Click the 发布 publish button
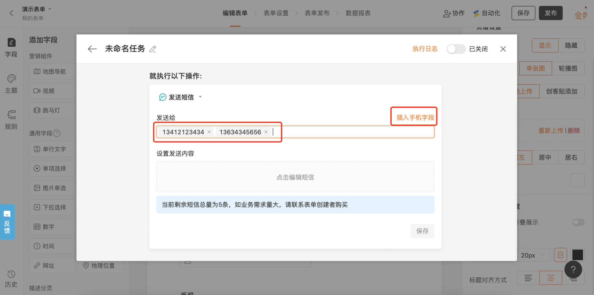Screen dimensions: 594x295 tap(551, 13)
